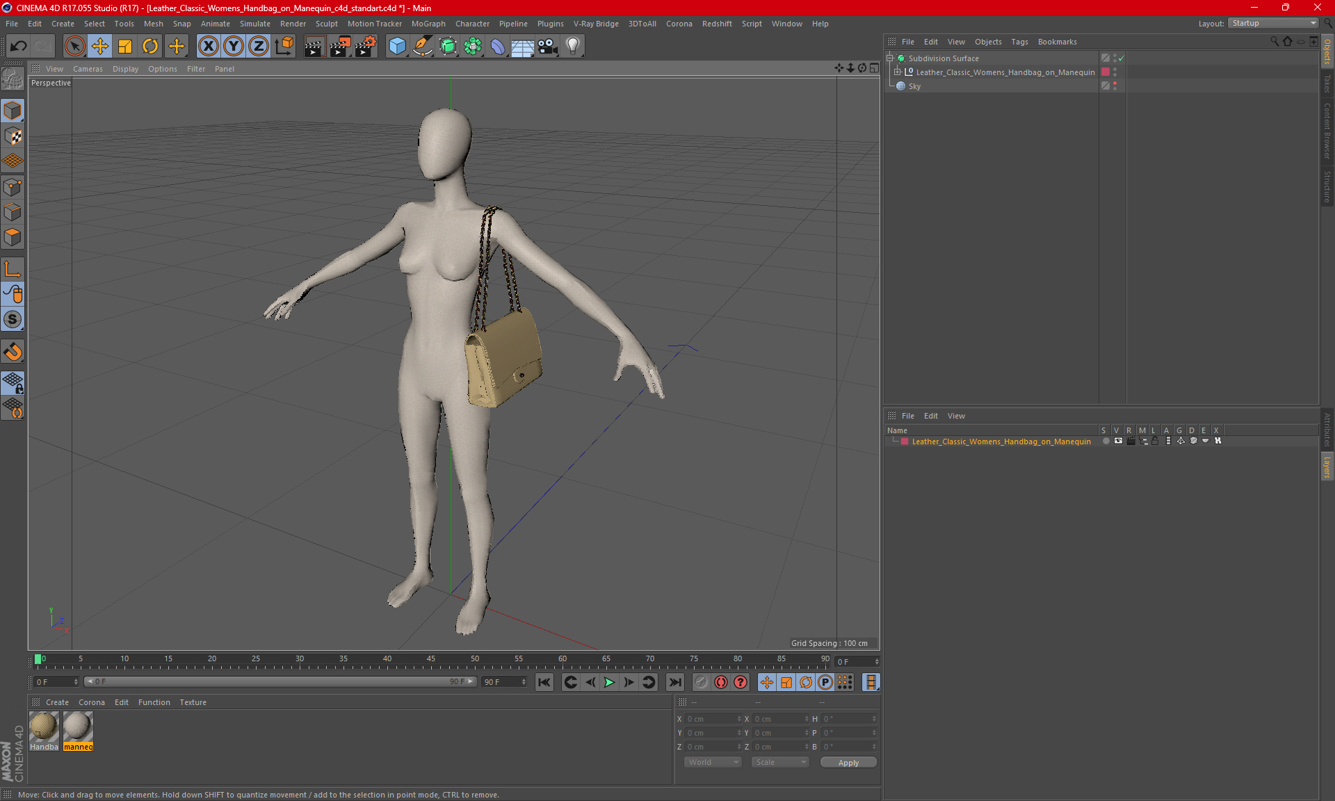Enable Axis mode icon

click(13, 269)
